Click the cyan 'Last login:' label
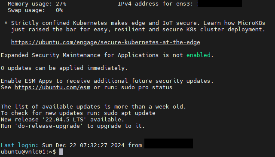 click(x=19, y=145)
